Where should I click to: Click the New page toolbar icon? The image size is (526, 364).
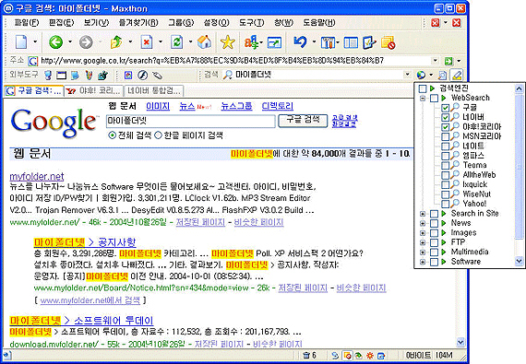tap(21, 42)
